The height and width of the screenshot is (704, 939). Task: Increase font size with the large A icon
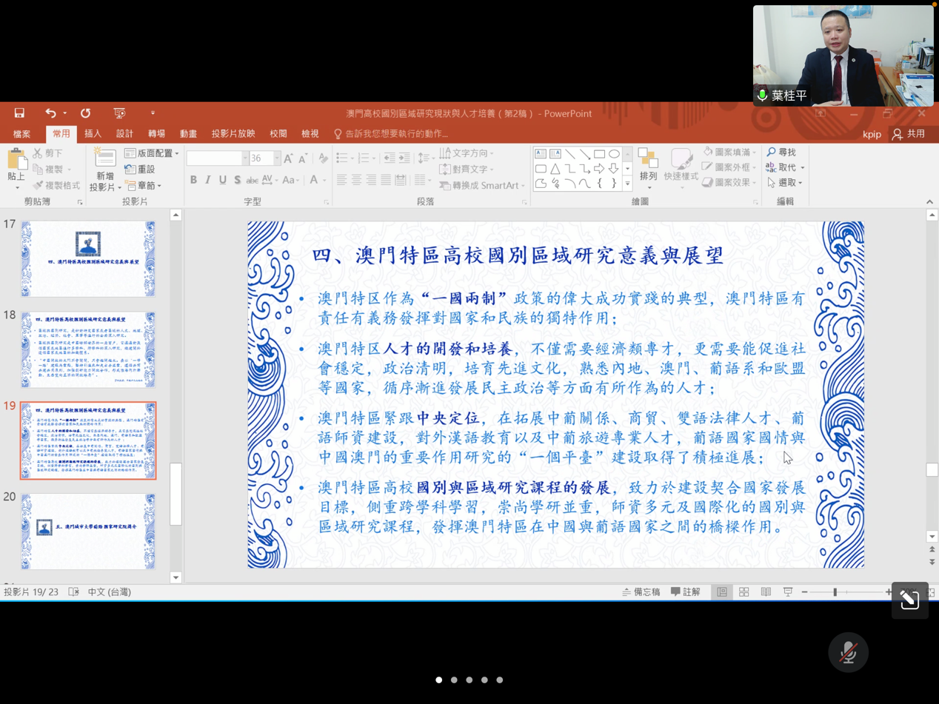click(x=288, y=158)
